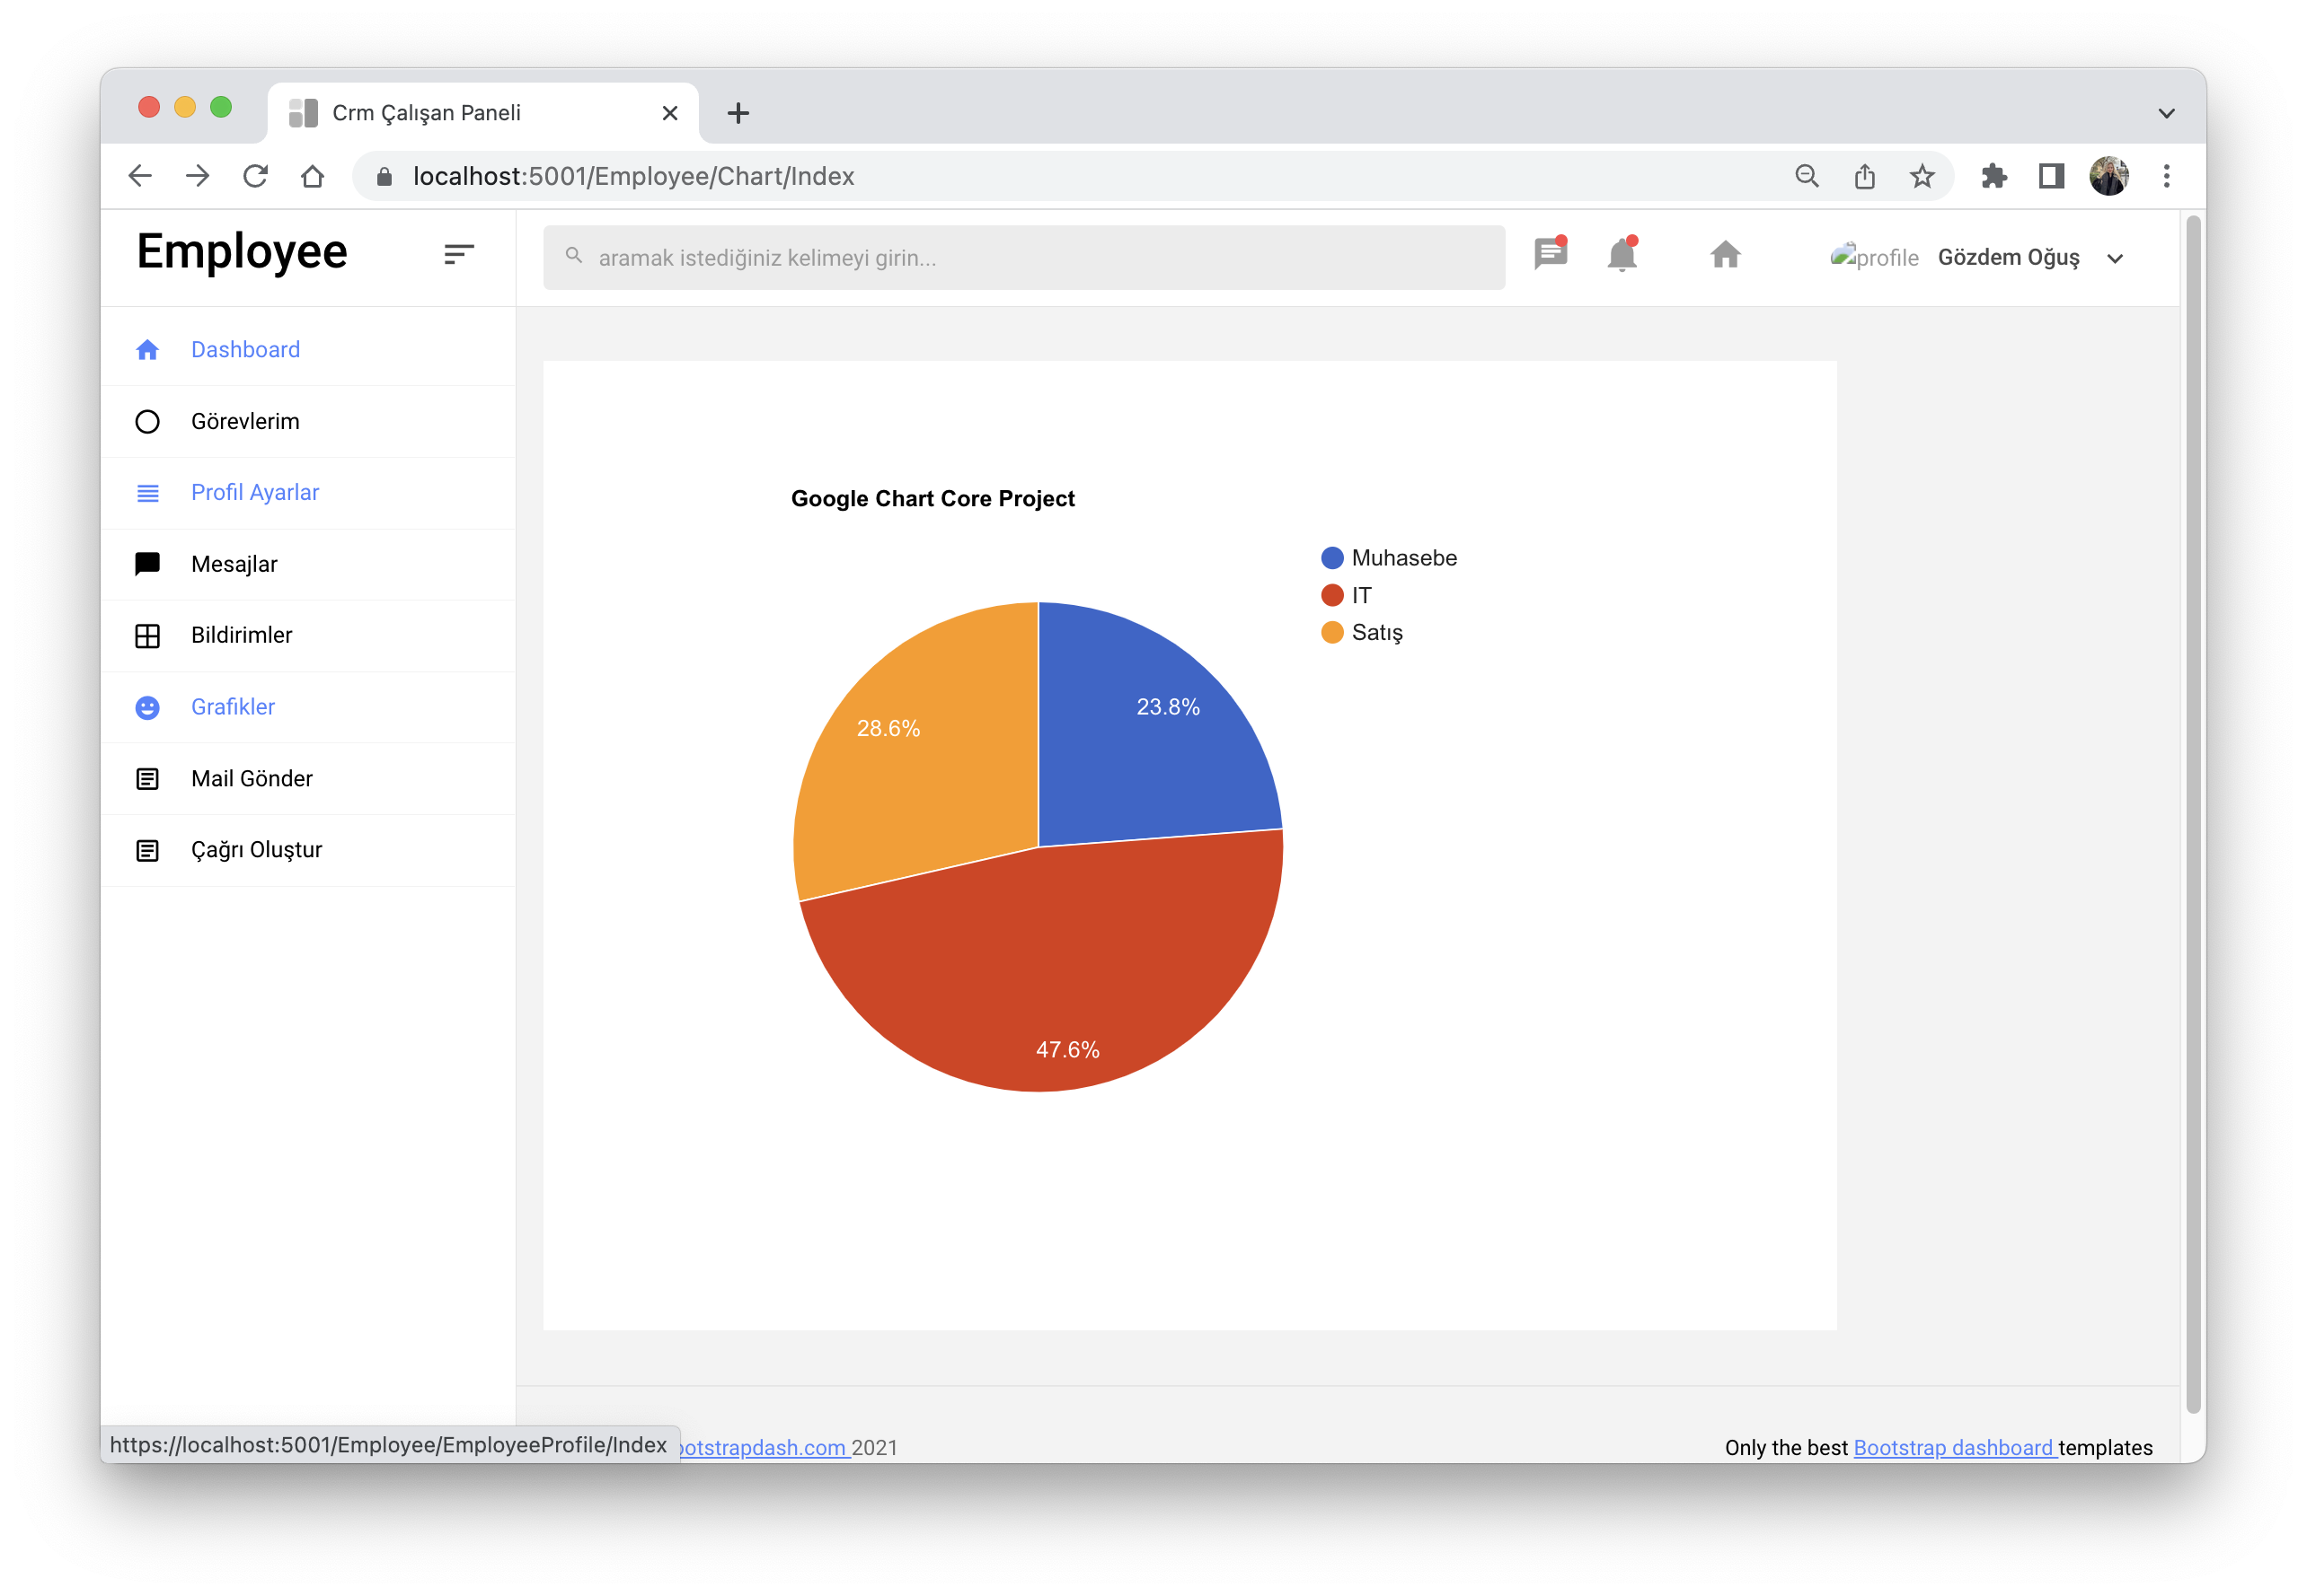2307x1596 pixels.
Task: Click the circle icon beside Görevlerim
Action: pos(147,422)
